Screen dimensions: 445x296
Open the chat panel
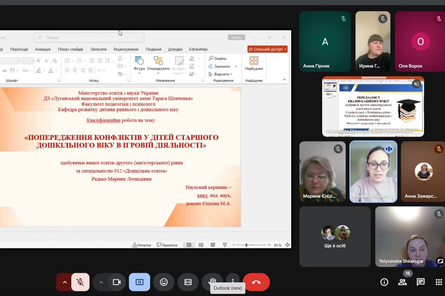[421, 282]
